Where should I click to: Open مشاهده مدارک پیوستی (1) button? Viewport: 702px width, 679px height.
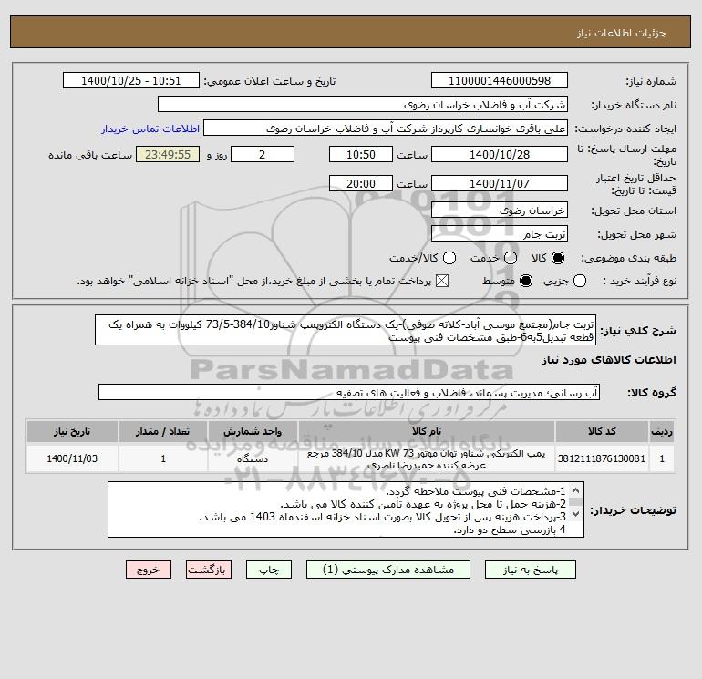388,570
